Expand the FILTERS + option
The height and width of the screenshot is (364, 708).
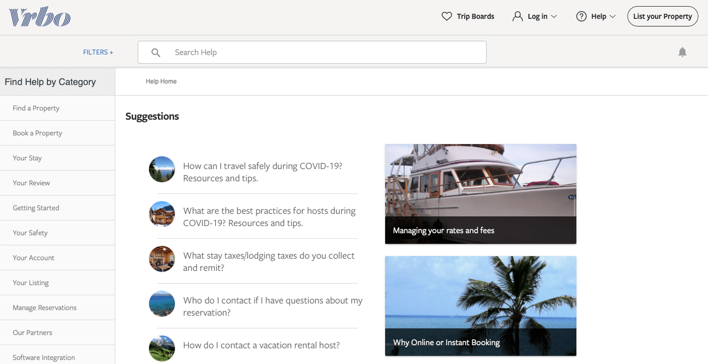pyautogui.click(x=98, y=52)
